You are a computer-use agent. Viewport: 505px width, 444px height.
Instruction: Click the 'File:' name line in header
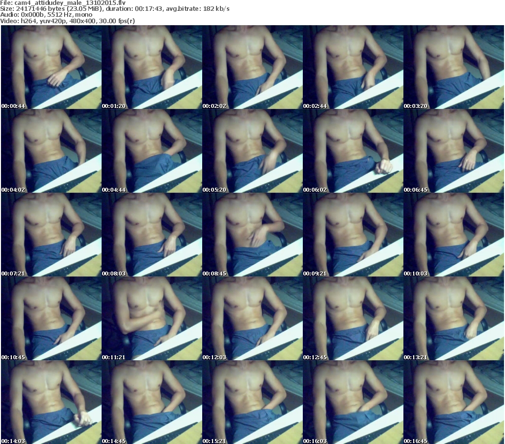[63, 3]
